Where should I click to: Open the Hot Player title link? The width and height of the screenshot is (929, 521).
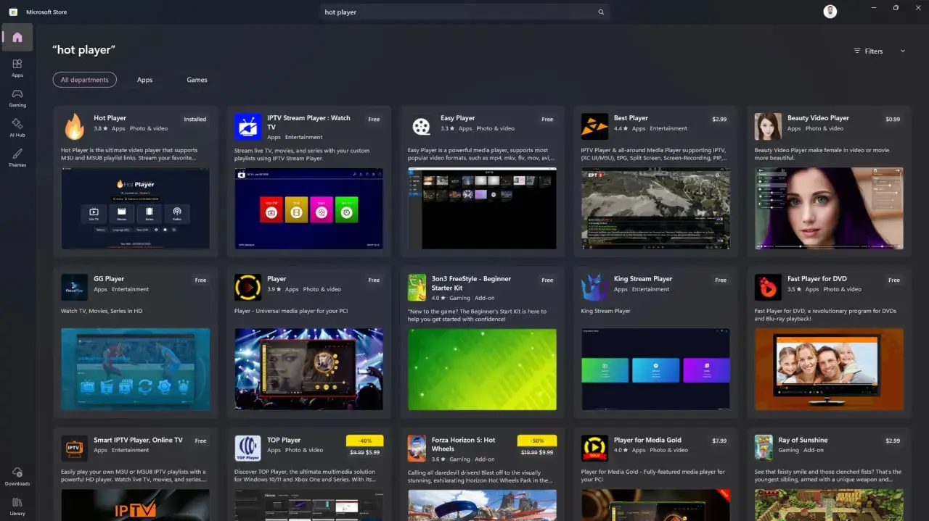click(x=110, y=117)
